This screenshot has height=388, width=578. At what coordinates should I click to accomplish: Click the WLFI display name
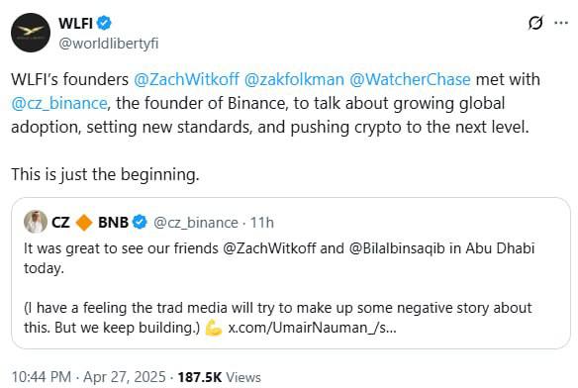coord(75,23)
